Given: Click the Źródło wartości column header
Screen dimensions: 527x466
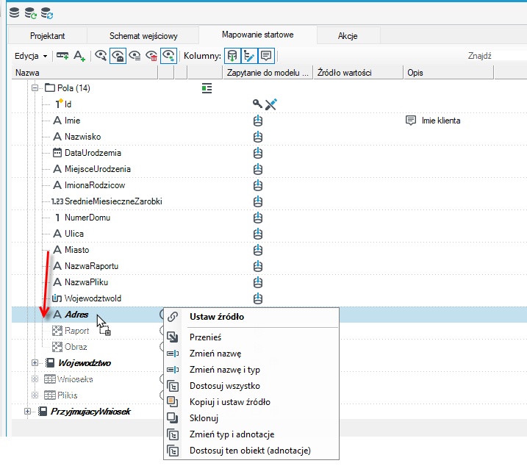Looking at the screenshot, I should pyautogui.click(x=358, y=73).
